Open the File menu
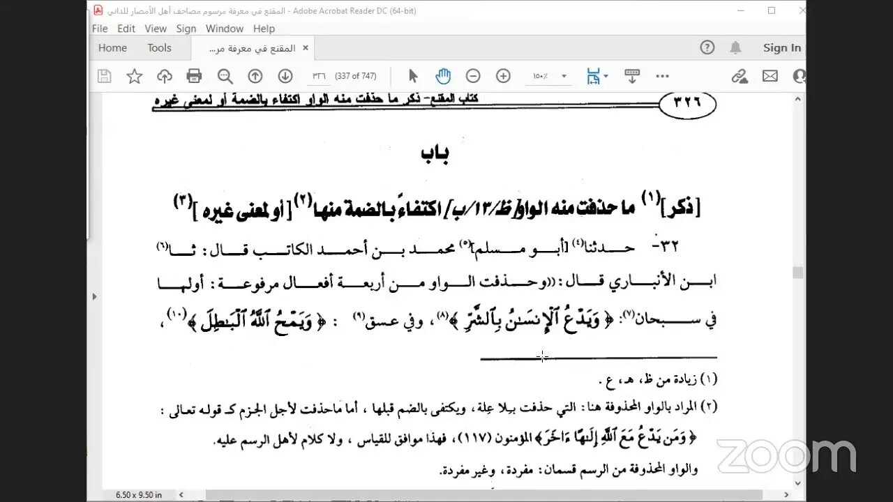This screenshot has height=502, width=893. tap(100, 29)
